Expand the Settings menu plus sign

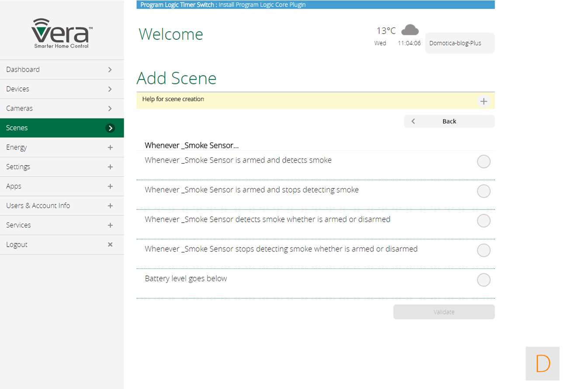point(110,167)
